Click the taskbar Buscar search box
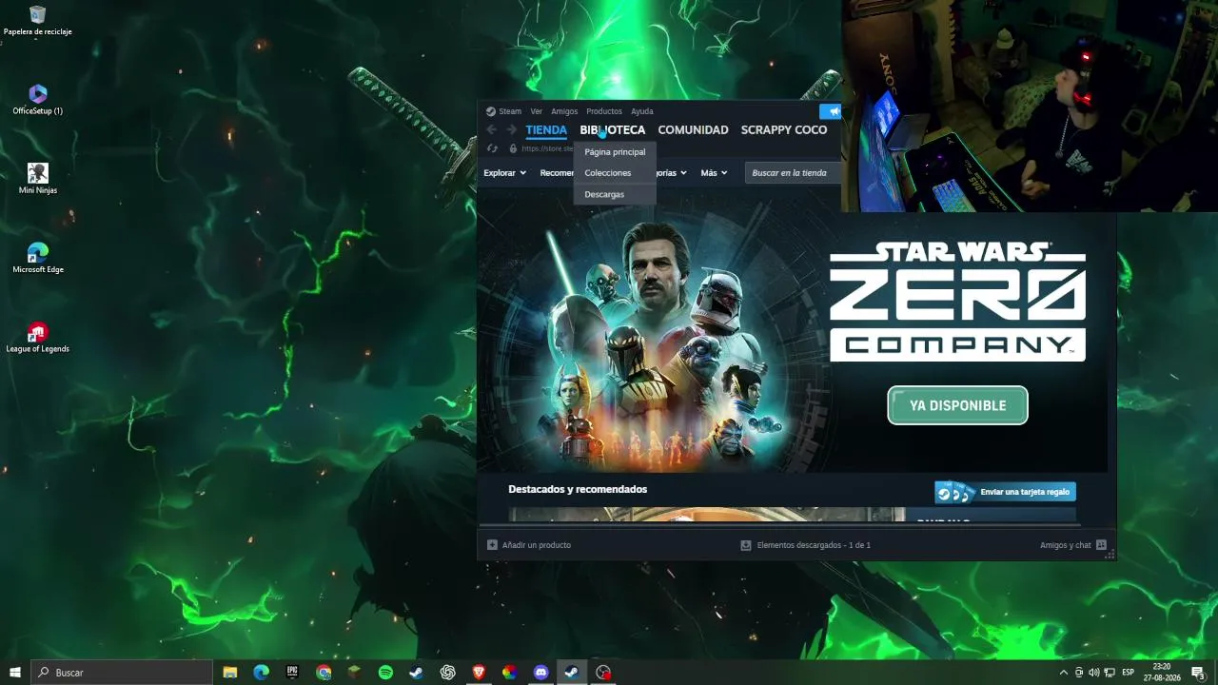This screenshot has width=1218, height=685. (122, 673)
